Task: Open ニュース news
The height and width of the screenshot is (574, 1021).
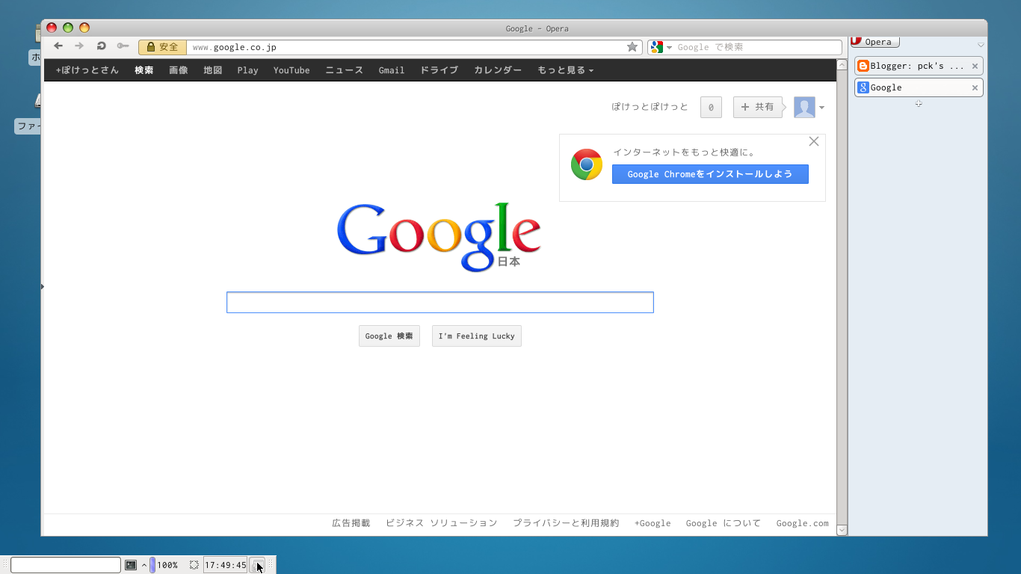Action: click(344, 70)
